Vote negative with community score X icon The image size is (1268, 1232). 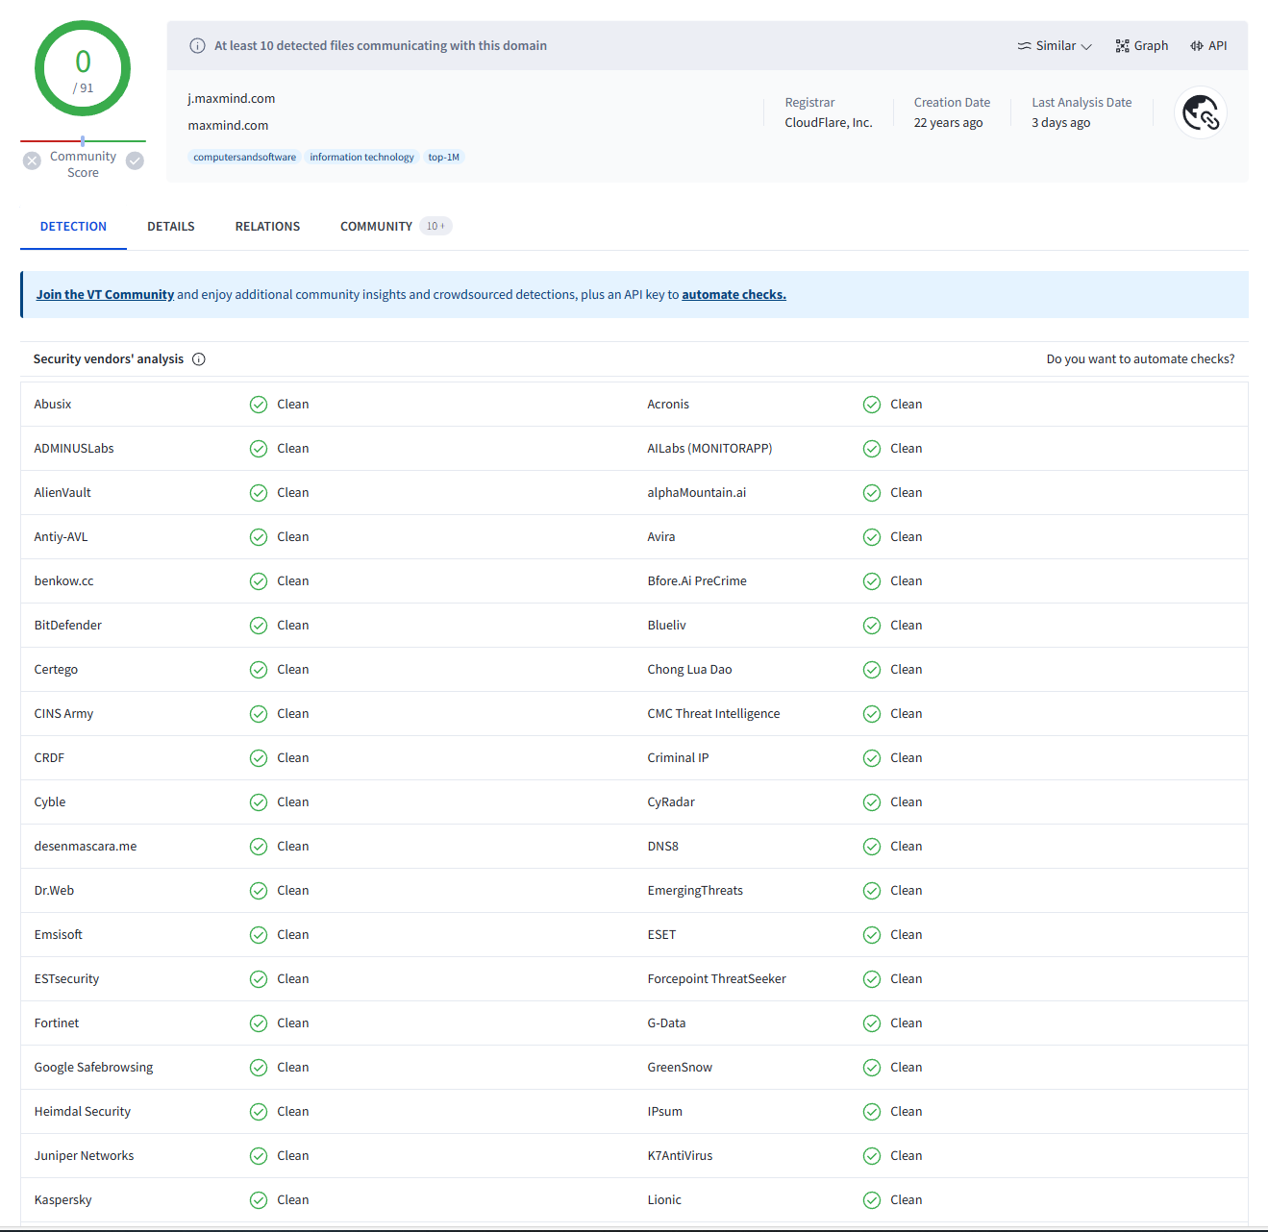coord(32,160)
